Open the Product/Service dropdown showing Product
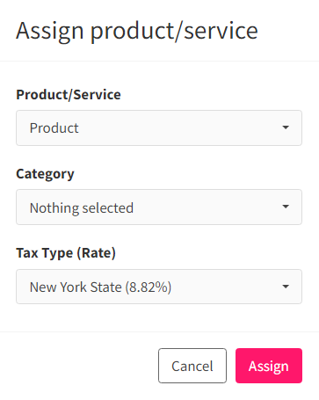Viewport: 319px width, 400px height. [159, 127]
